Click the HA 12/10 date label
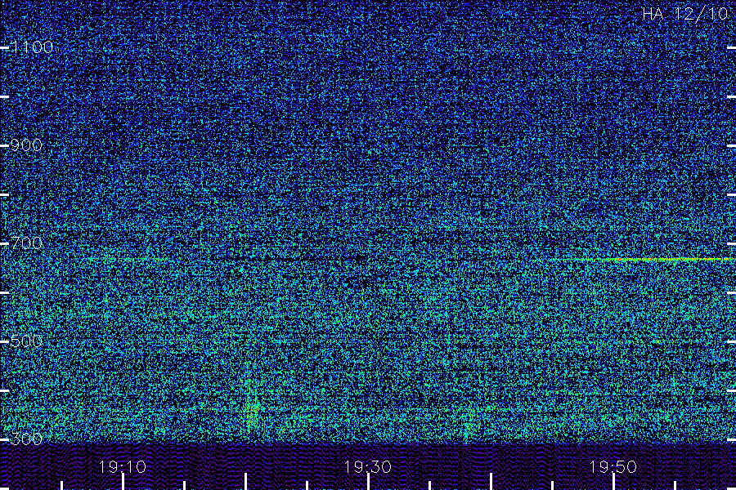Viewport: 736px width, 490px height. pos(684,14)
